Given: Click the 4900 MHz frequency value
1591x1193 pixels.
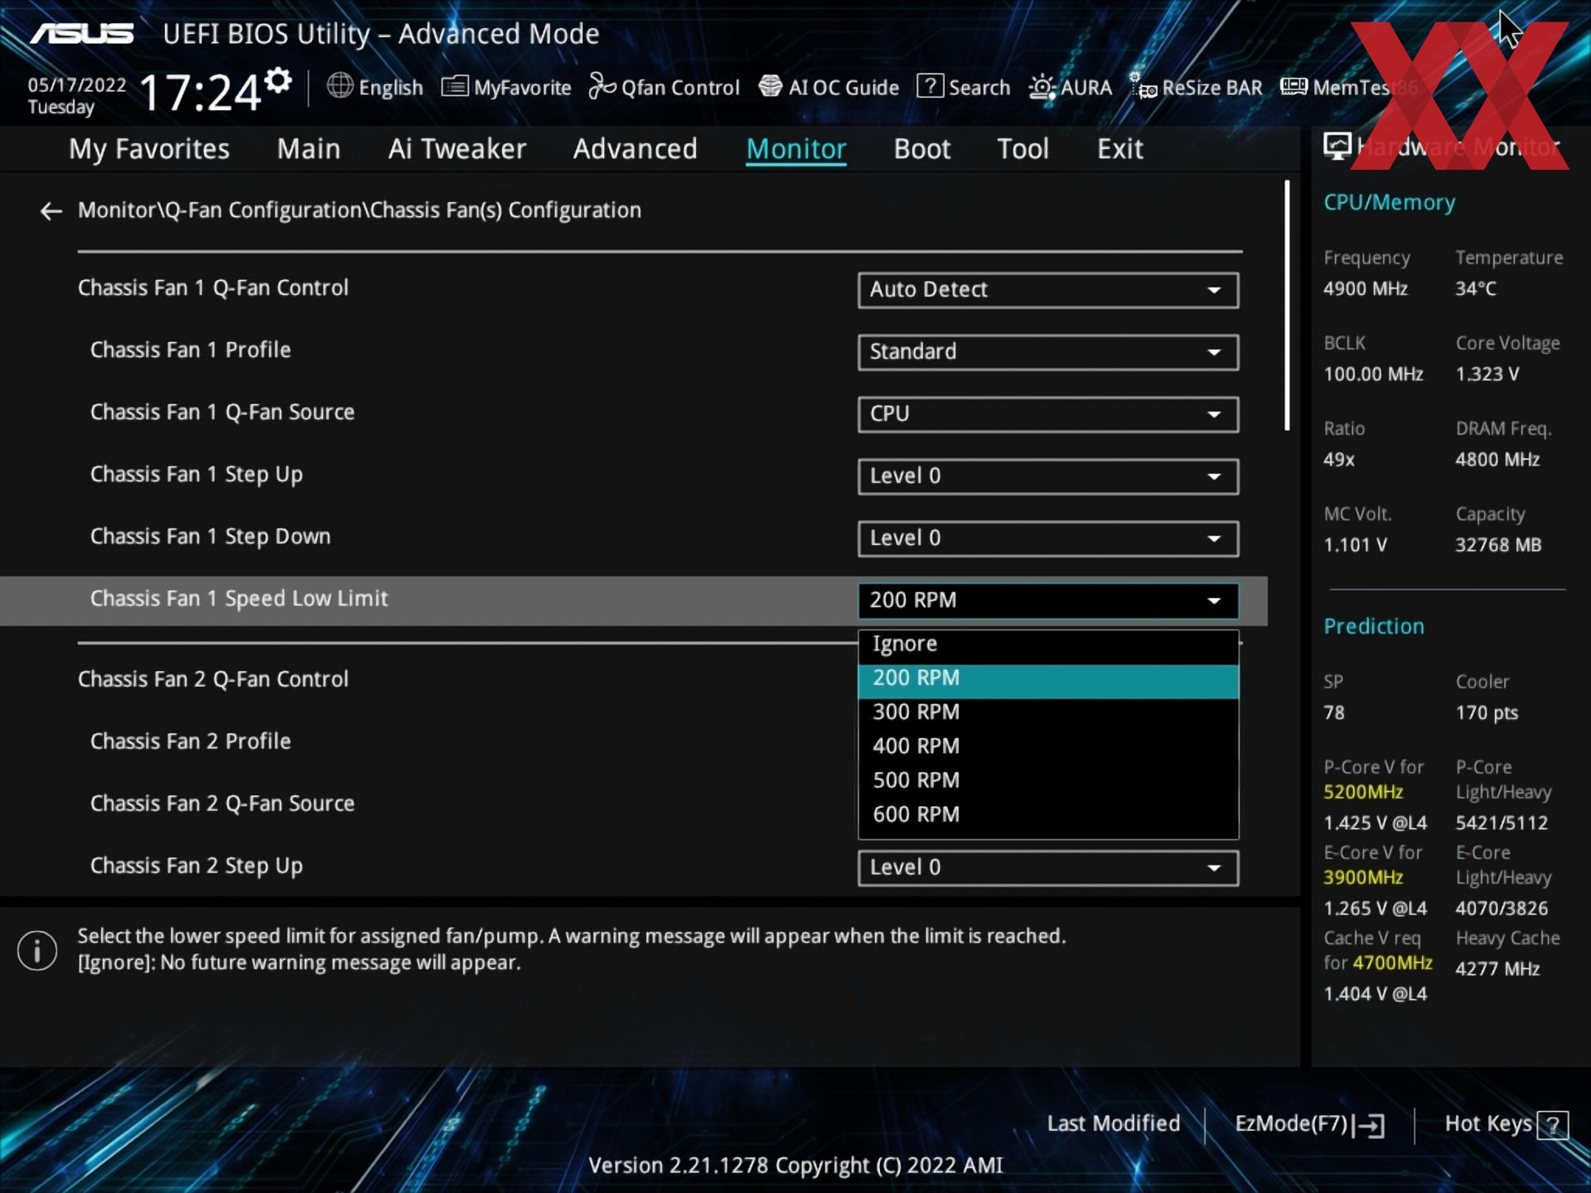Looking at the screenshot, I should [1365, 289].
